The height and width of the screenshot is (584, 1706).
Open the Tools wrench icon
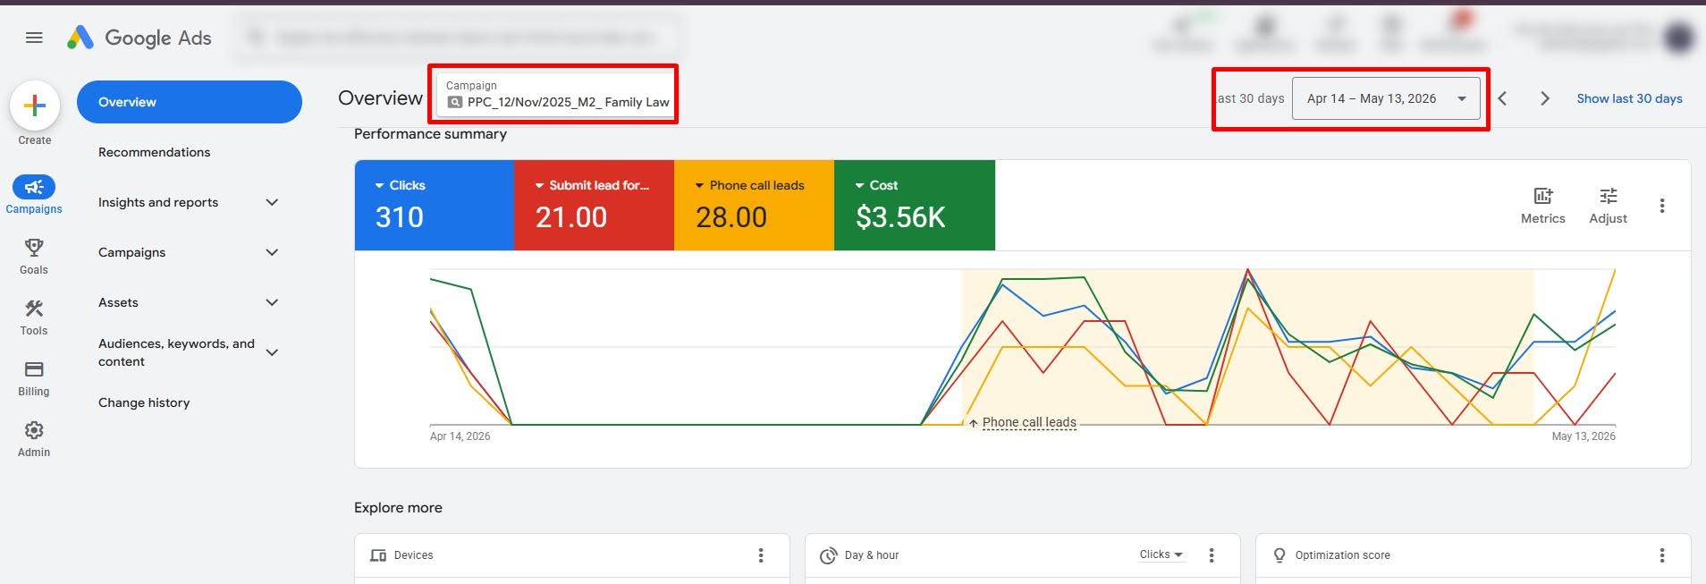click(34, 309)
